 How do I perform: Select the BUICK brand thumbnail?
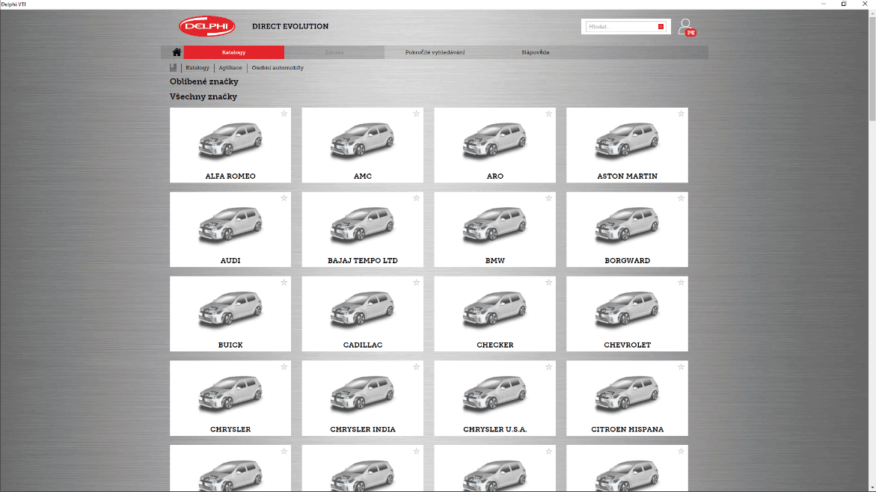coord(230,314)
